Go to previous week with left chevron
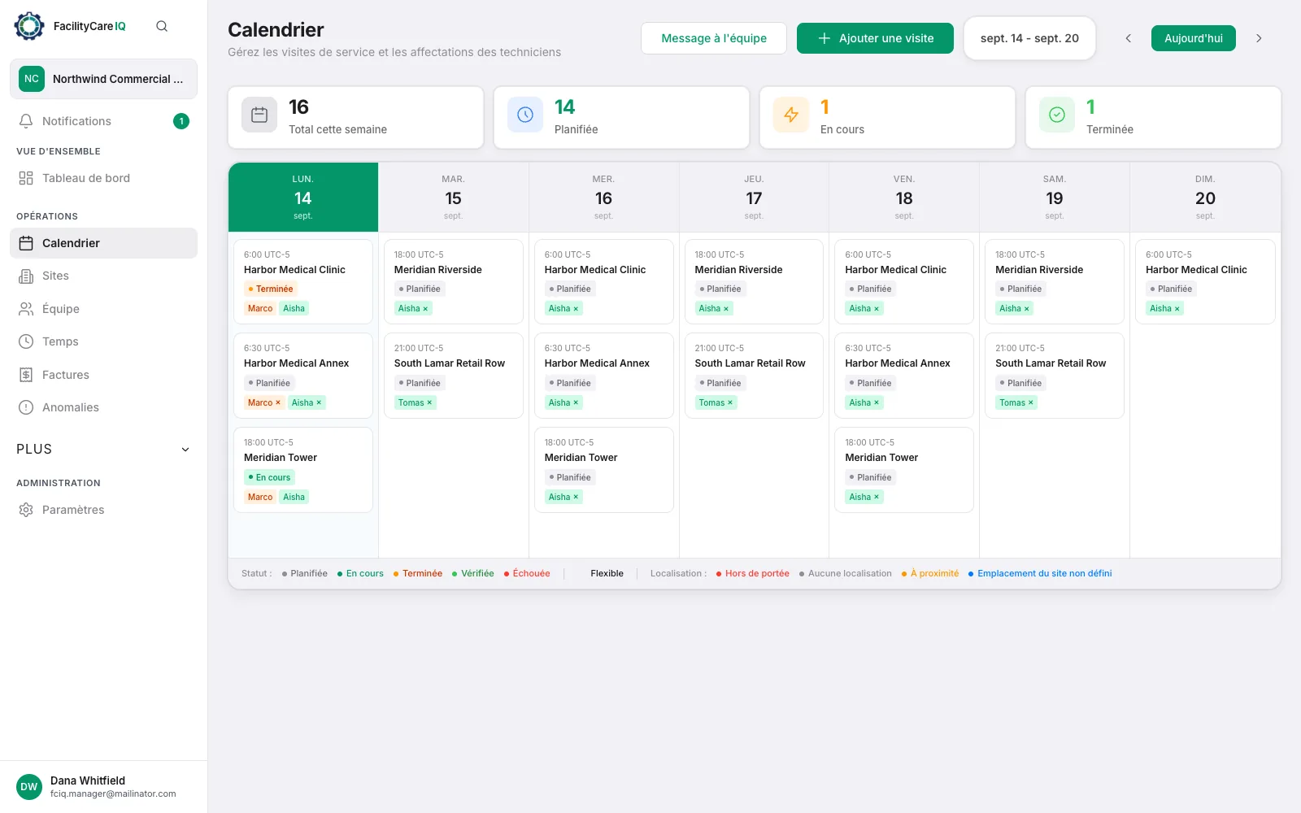This screenshot has height=813, width=1301. [1128, 38]
